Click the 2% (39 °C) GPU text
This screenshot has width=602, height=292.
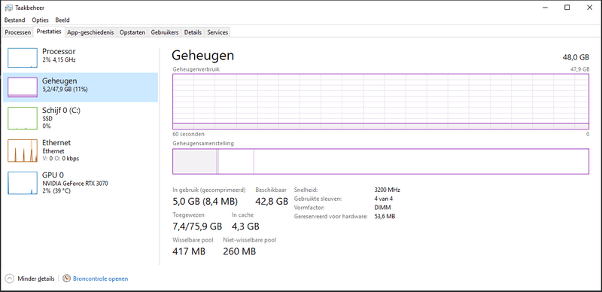pos(56,190)
